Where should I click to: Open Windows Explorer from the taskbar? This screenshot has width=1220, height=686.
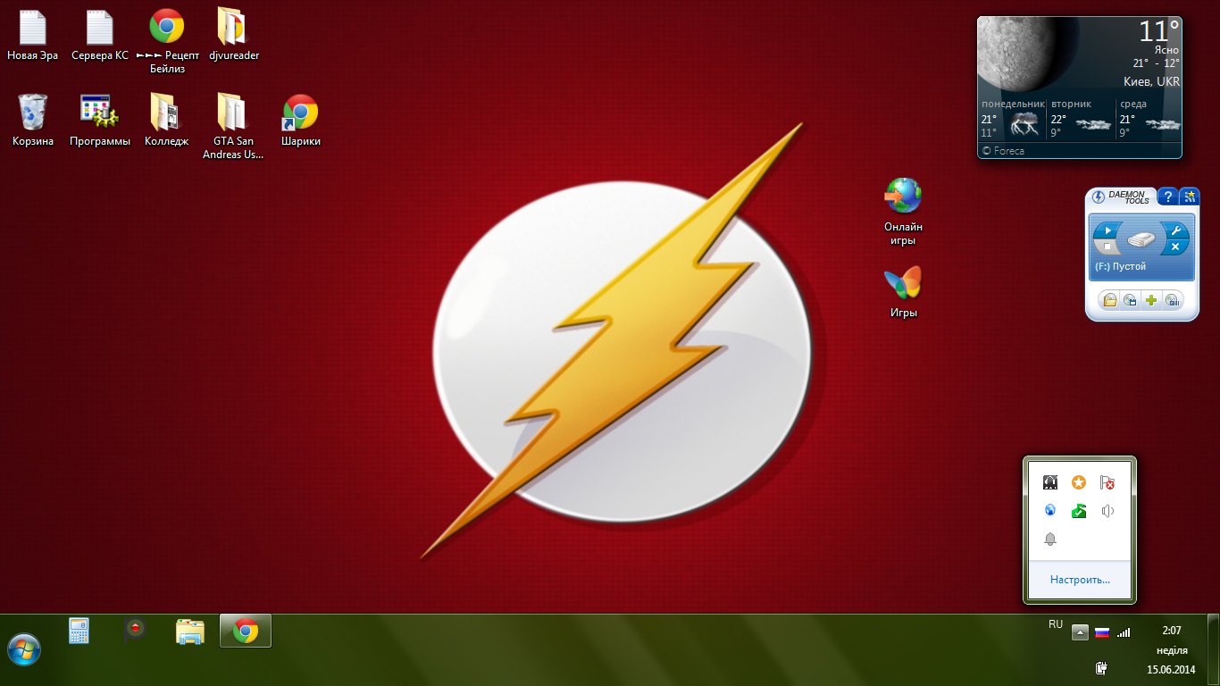pyautogui.click(x=190, y=632)
